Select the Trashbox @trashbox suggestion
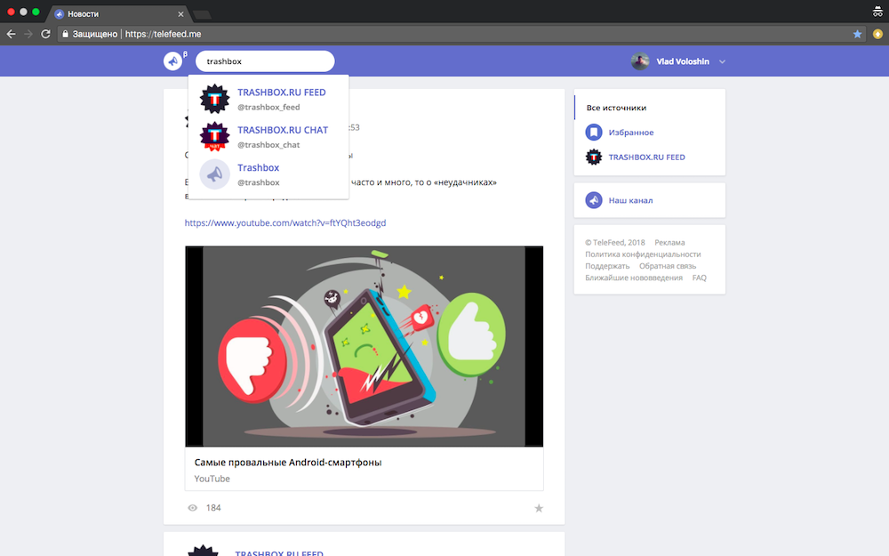889x556 pixels. (268, 174)
